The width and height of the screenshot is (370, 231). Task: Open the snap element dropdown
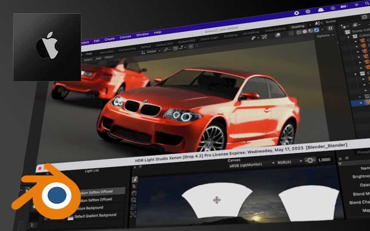tap(182, 48)
